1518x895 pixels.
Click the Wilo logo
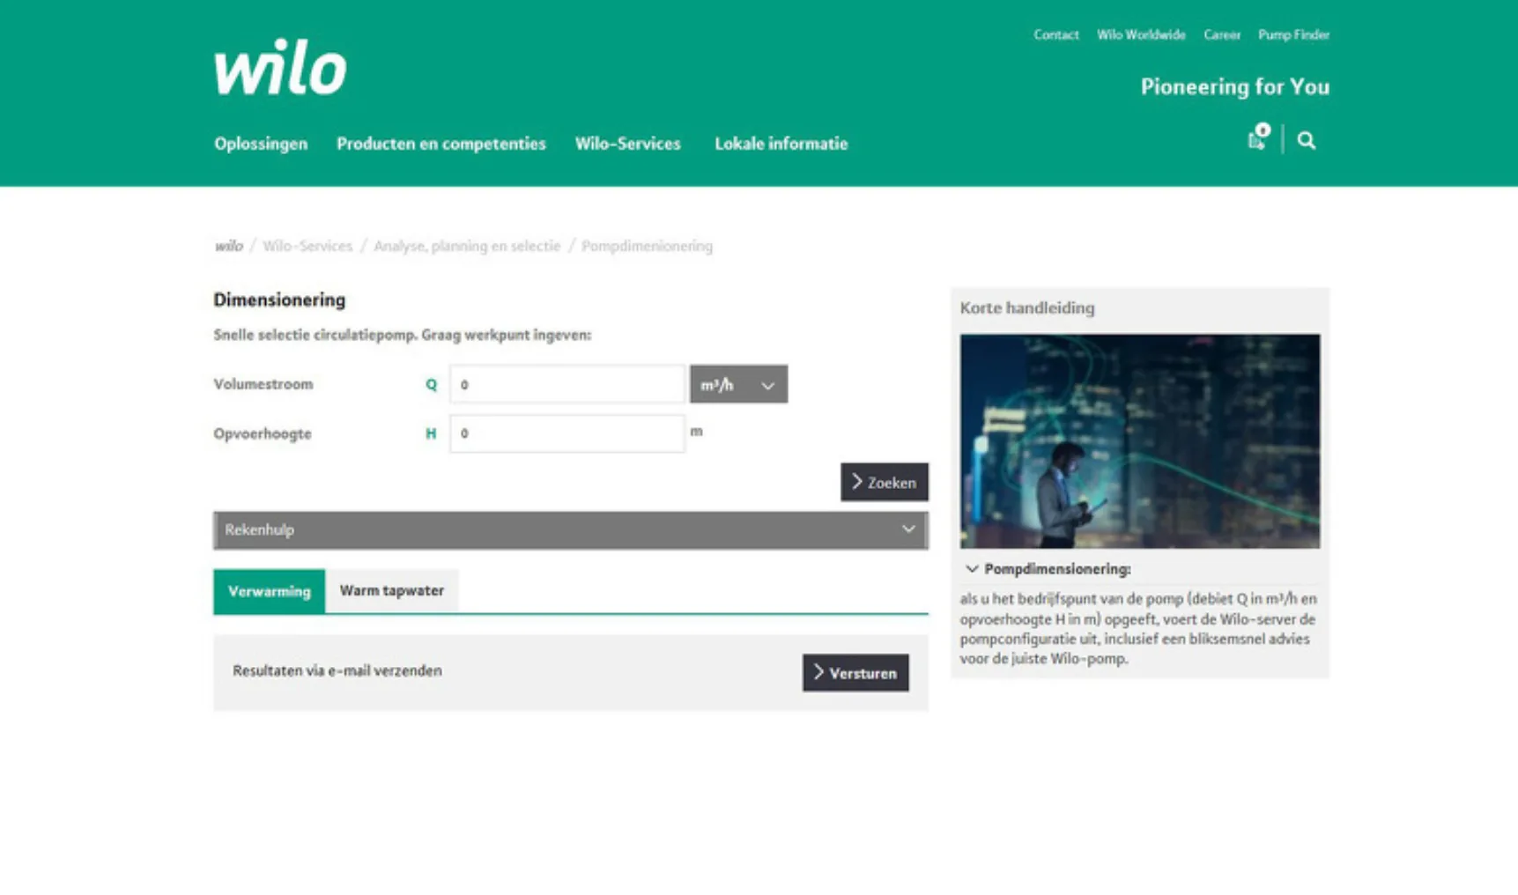(x=279, y=68)
